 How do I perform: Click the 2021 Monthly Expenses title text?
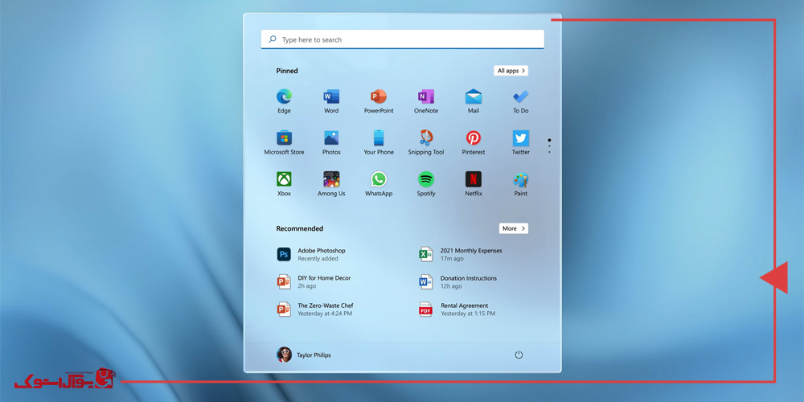471,251
